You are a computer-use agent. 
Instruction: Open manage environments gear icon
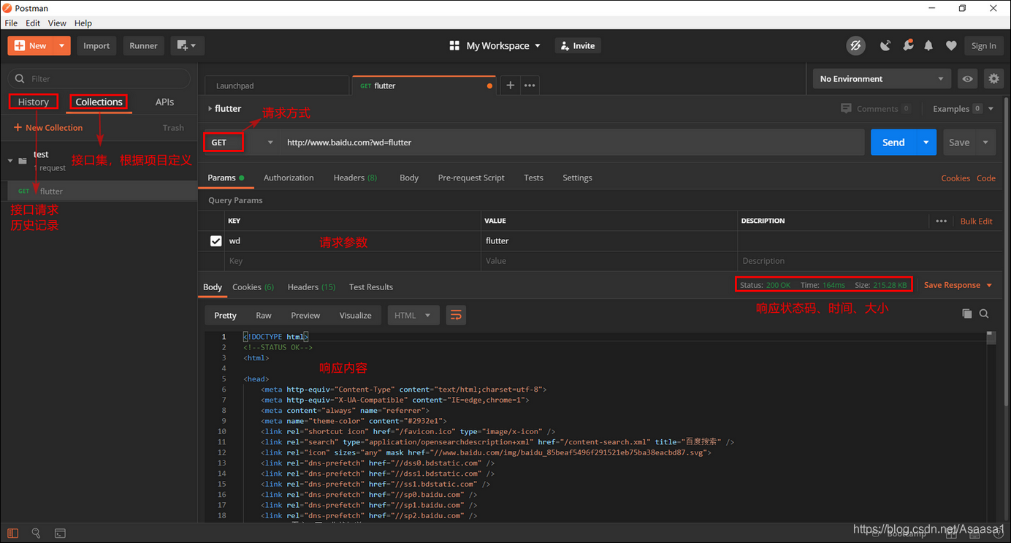pos(993,78)
